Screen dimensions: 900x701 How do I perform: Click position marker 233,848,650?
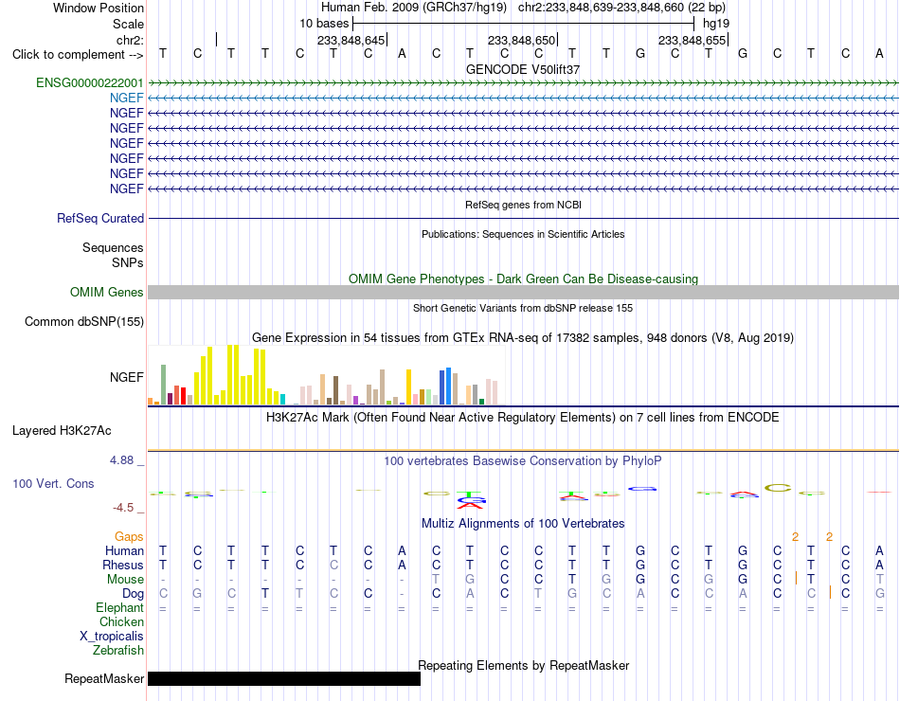point(521,40)
